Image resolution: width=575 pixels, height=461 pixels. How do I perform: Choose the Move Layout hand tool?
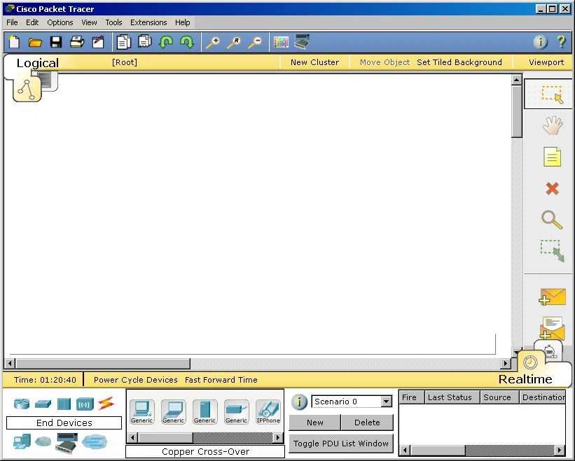(x=553, y=126)
